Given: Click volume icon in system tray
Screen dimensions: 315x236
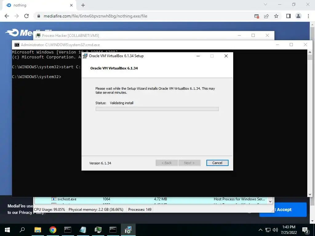Looking at the screenshot, I should 275,230.
